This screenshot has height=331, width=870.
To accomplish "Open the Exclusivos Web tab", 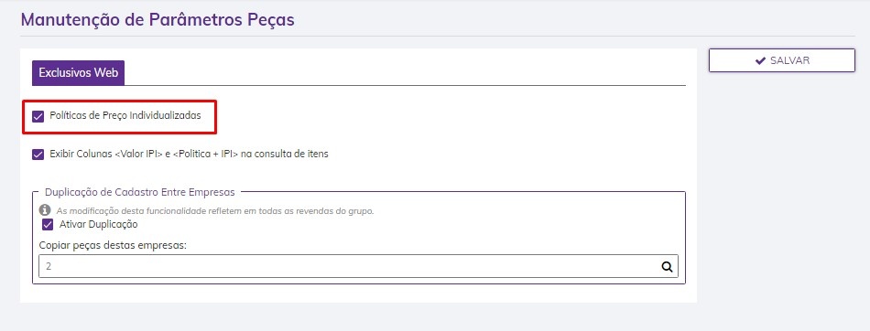I will point(78,72).
